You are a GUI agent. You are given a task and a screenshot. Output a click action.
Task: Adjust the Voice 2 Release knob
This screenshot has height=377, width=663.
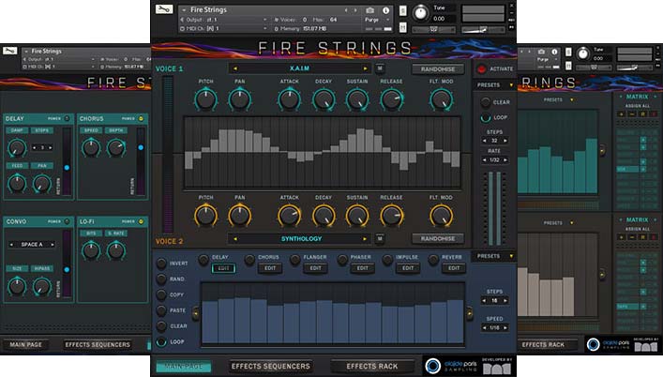point(392,216)
